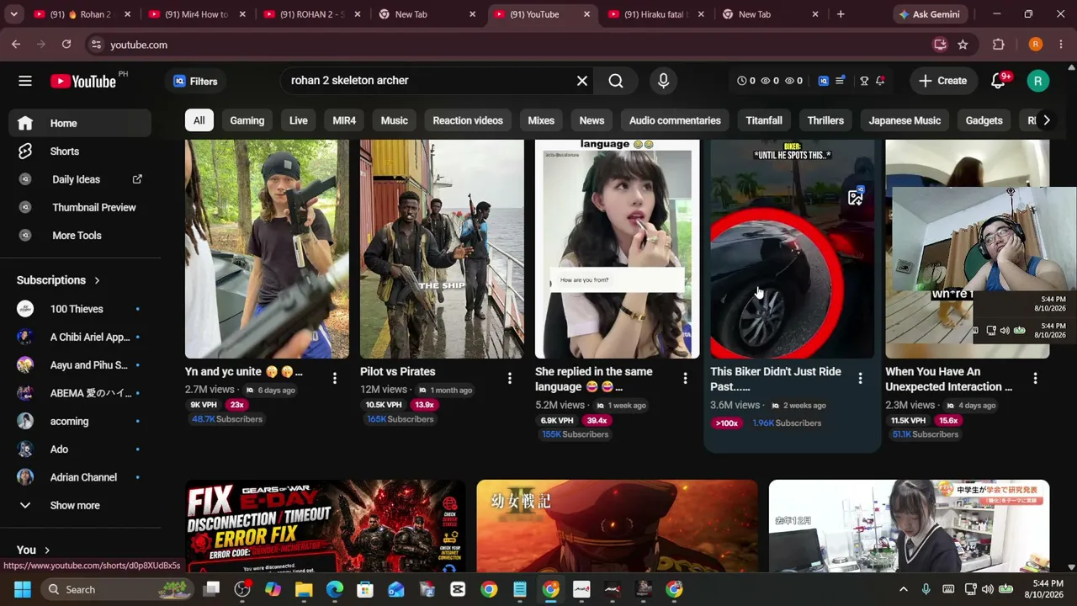This screenshot has width=1077, height=606.
Task: Open More Tools in the sidebar
Action: click(x=80, y=236)
